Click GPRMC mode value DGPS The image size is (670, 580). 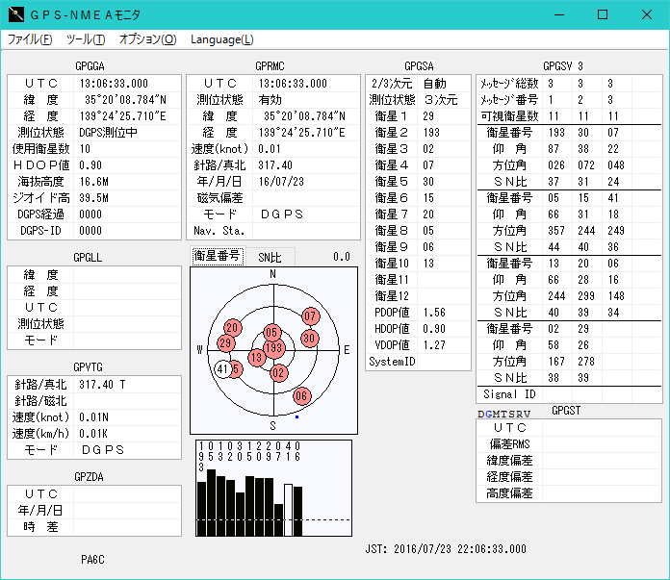(x=282, y=214)
